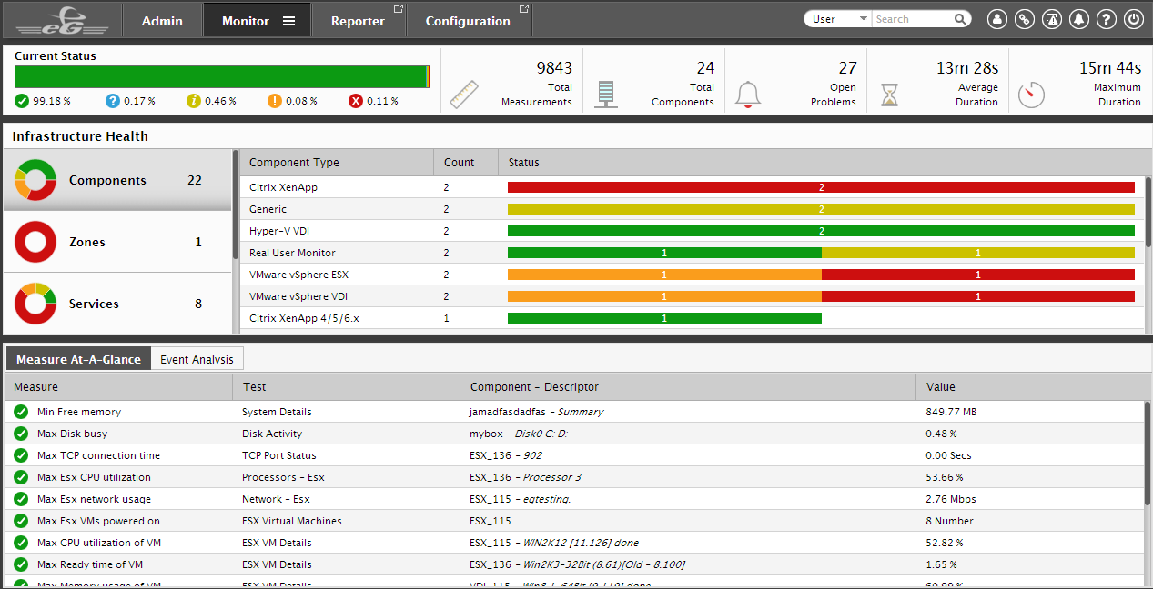Click the green normal status 99.18% icon
This screenshot has width=1153, height=589.
(x=22, y=101)
